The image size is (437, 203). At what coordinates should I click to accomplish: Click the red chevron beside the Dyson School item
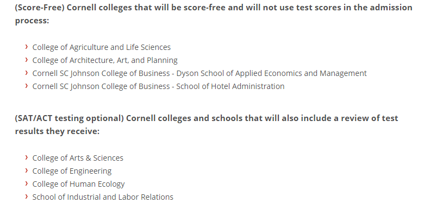pyautogui.click(x=27, y=73)
